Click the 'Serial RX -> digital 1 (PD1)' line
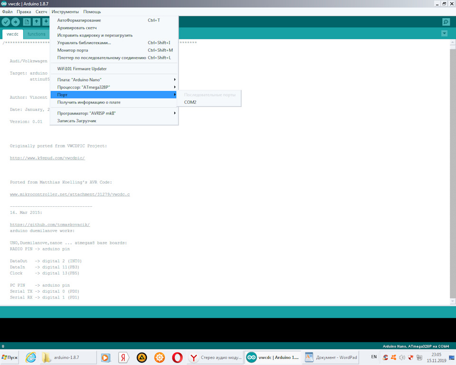Screen dimensions: 456x365 [44, 298]
